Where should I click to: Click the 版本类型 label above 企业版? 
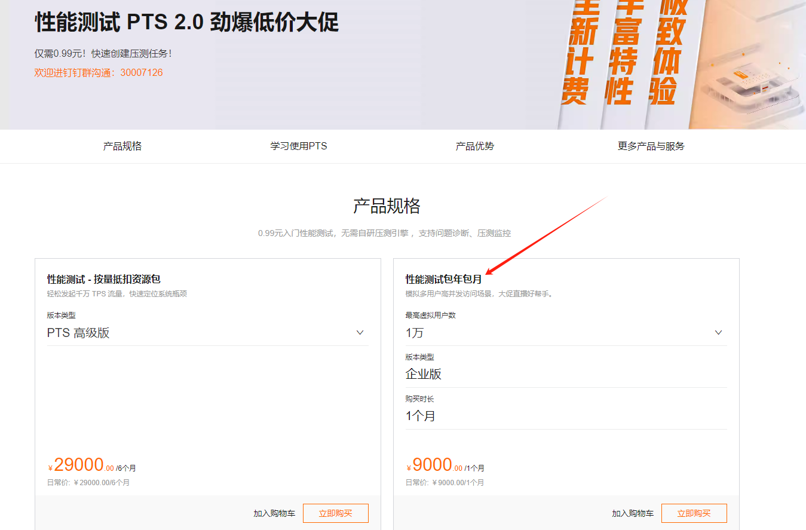(x=419, y=357)
